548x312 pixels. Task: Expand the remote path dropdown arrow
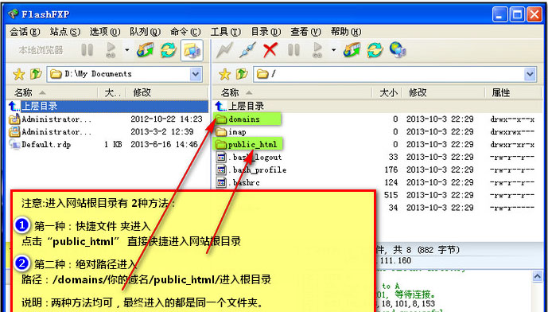531,74
